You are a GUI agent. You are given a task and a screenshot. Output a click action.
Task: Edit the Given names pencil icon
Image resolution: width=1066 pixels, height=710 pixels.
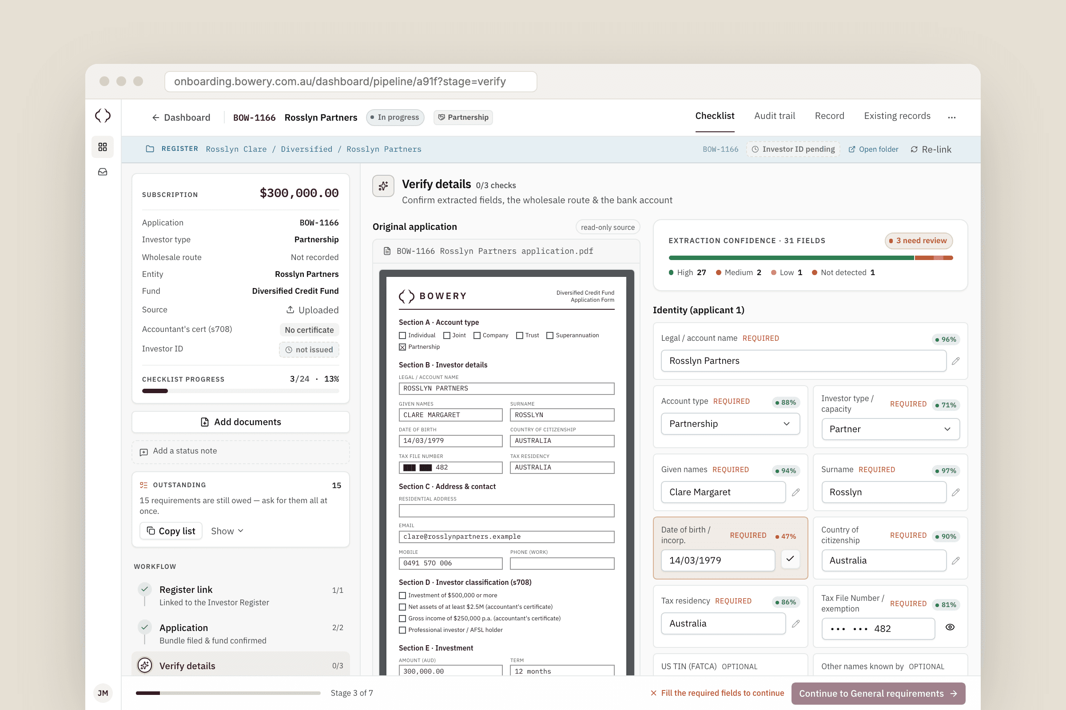(x=796, y=492)
